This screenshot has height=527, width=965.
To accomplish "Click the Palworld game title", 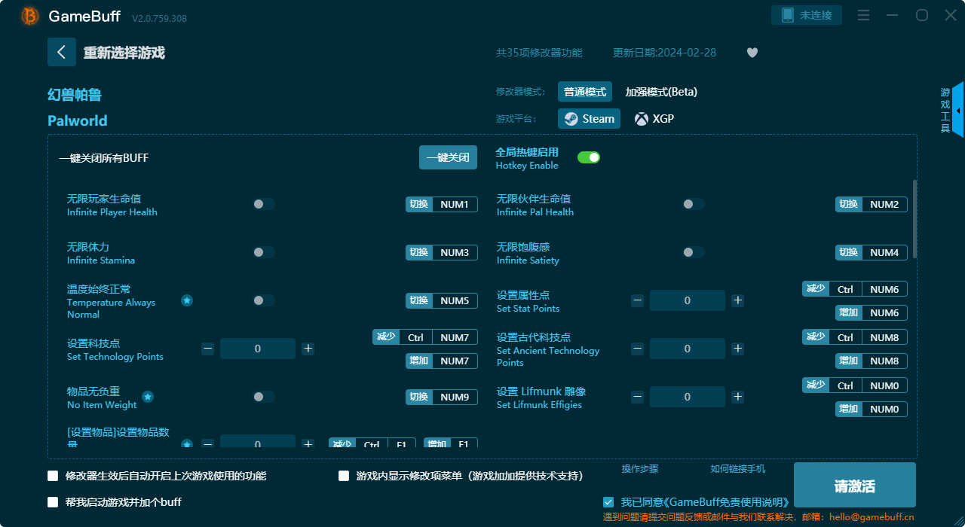I will pos(78,120).
